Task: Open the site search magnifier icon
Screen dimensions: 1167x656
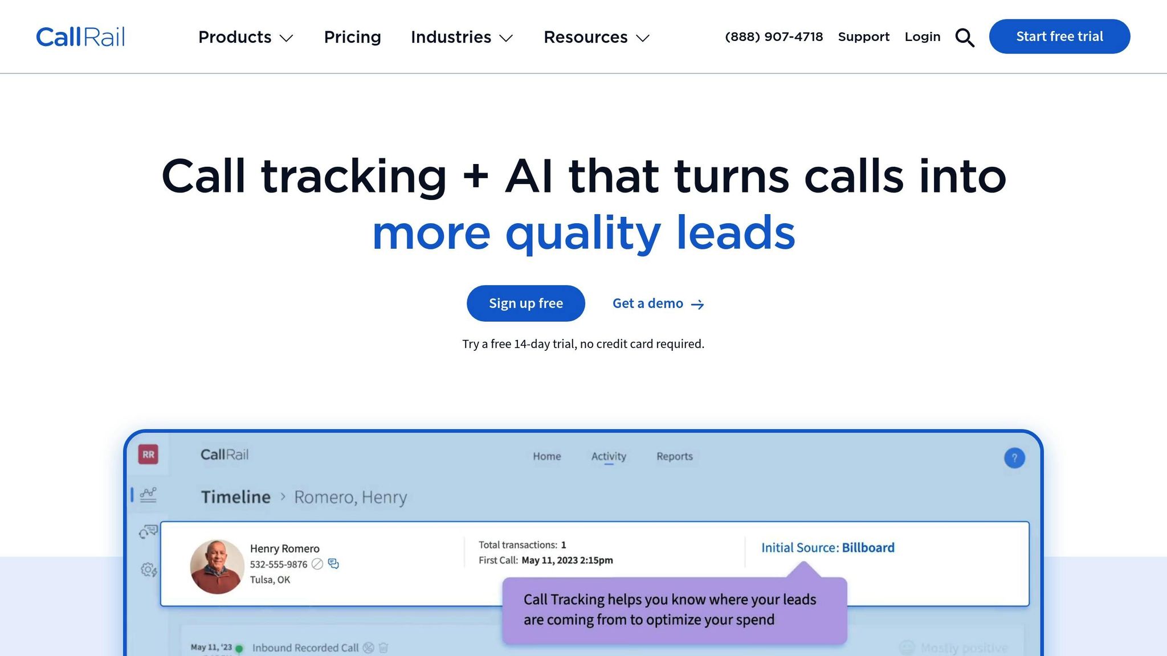Action: coord(965,38)
